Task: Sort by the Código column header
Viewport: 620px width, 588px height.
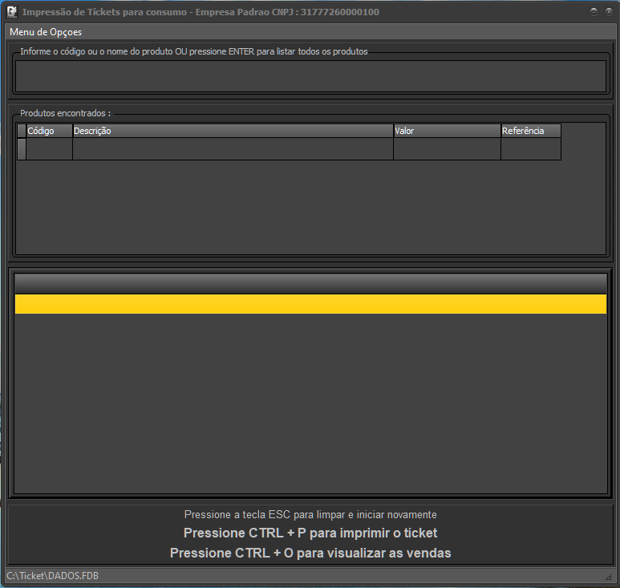Action: [x=49, y=131]
